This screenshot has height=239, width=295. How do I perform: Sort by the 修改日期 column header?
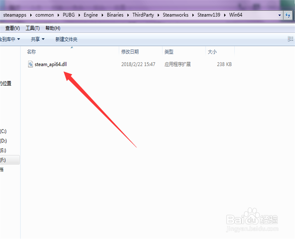[130, 52]
